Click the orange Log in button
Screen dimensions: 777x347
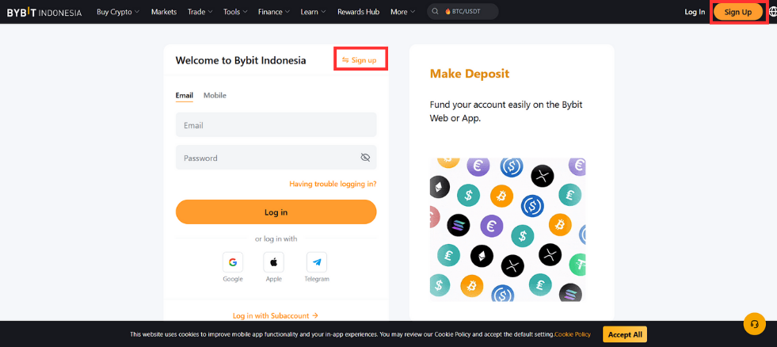click(276, 212)
